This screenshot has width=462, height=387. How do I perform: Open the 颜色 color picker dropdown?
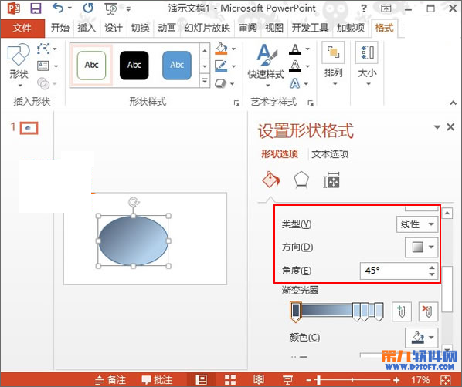point(421,338)
